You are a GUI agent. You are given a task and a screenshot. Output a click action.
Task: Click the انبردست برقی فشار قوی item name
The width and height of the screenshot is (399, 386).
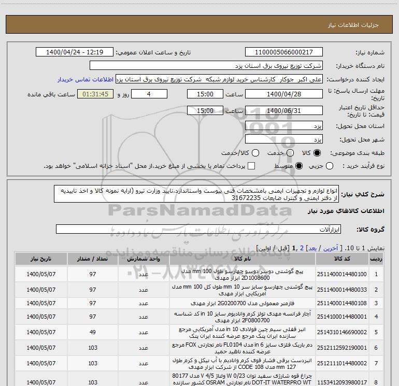tap(243, 364)
